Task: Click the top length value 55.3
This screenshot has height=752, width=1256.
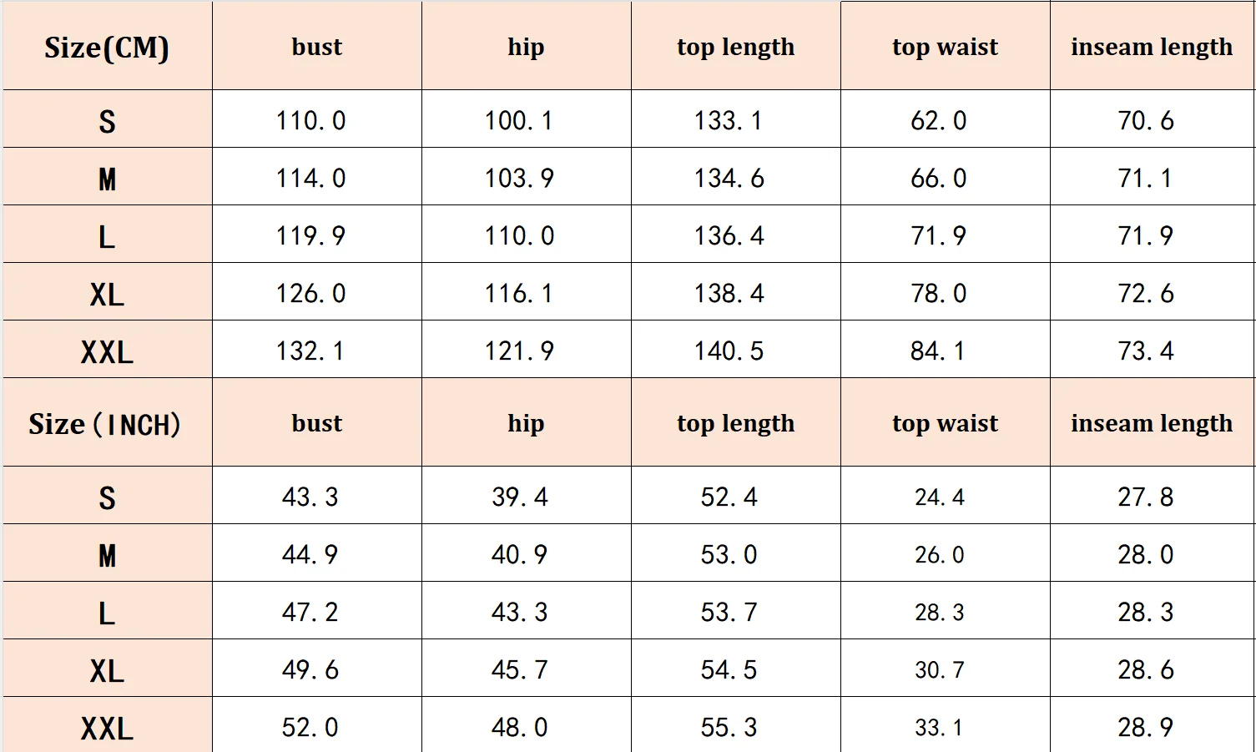Action: pos(729,728)
